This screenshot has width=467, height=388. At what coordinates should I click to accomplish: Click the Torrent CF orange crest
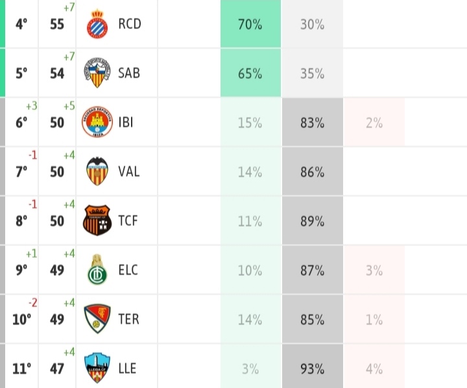(97, 220)
